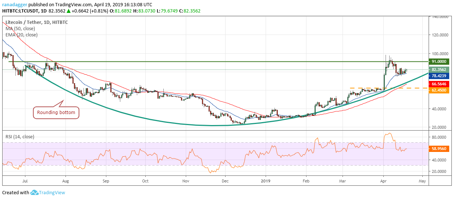Click the 2019 label on time axis
Screen dimensions: 454x199
(266, 181)
